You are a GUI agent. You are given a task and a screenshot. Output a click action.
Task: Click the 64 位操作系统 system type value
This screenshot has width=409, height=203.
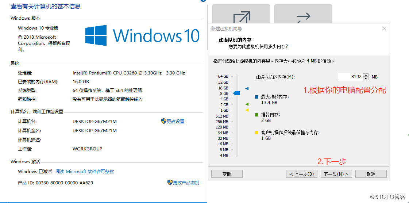(107, 91)
